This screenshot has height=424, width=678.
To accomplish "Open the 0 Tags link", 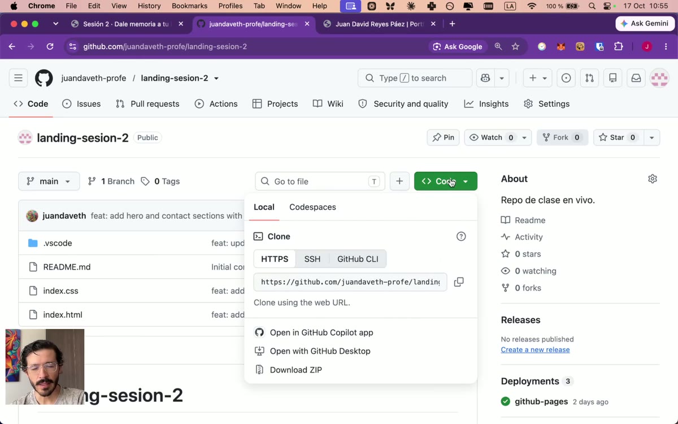I will [x=160, y=181].
